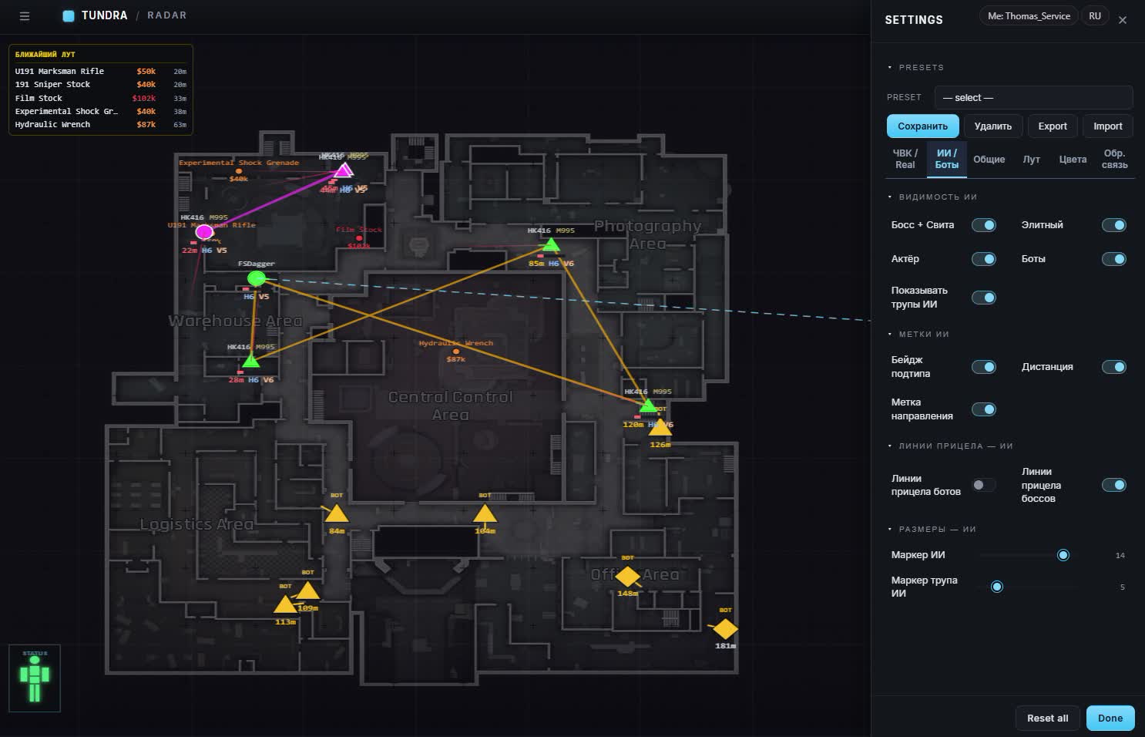Image resolution: width=1145 pixels, height=737 pixels.
Task: Select the magenta circle marker near U191 rifle
Action: pos(204,232)
